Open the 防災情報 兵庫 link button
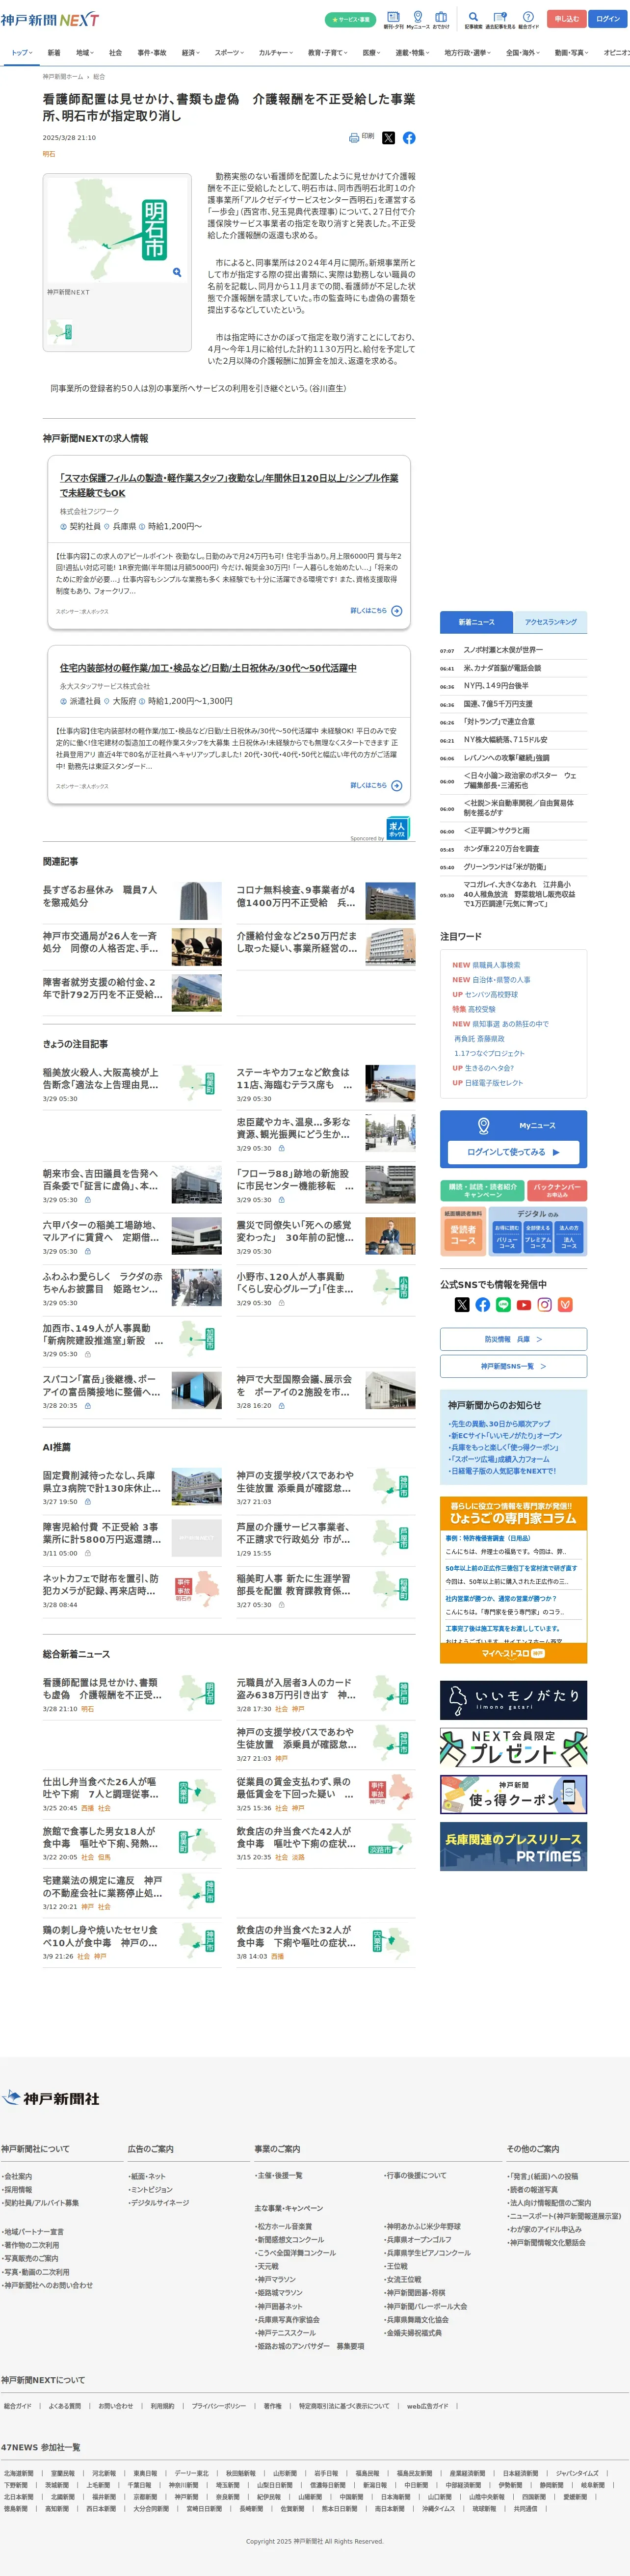 (x=514, y=1339)
